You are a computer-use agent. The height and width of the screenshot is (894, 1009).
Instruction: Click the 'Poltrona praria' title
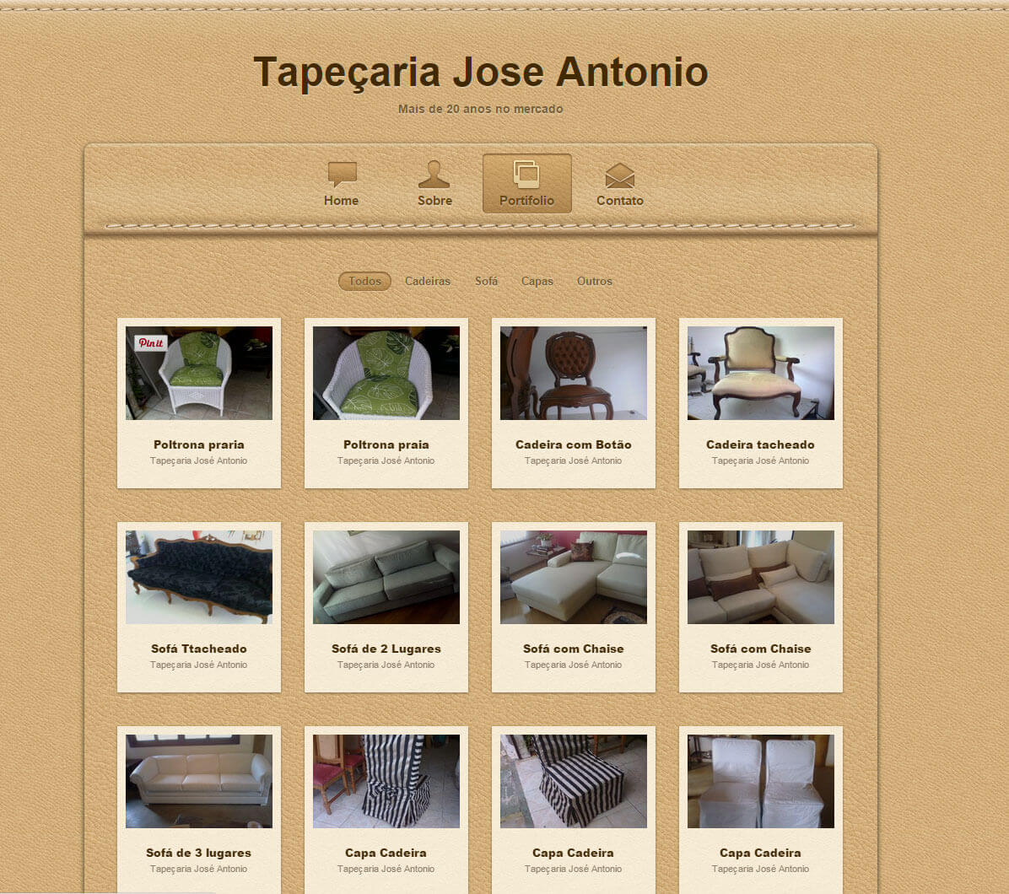pos(199,444)
